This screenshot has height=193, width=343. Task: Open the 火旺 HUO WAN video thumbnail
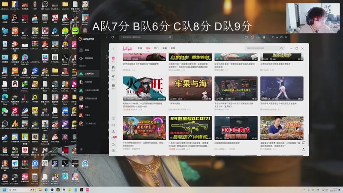(x=144, y=89)
